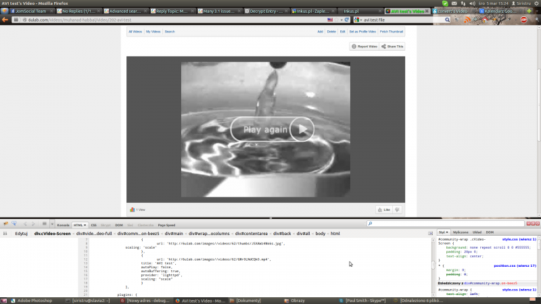Image resolution: width=541 pixels, height=304 pixels.
Task: Click the browser back arrow button
Action: pyautogui.click(x=5, y=20)
